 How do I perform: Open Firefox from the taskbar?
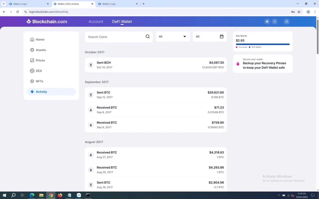(x=60, y=195)
